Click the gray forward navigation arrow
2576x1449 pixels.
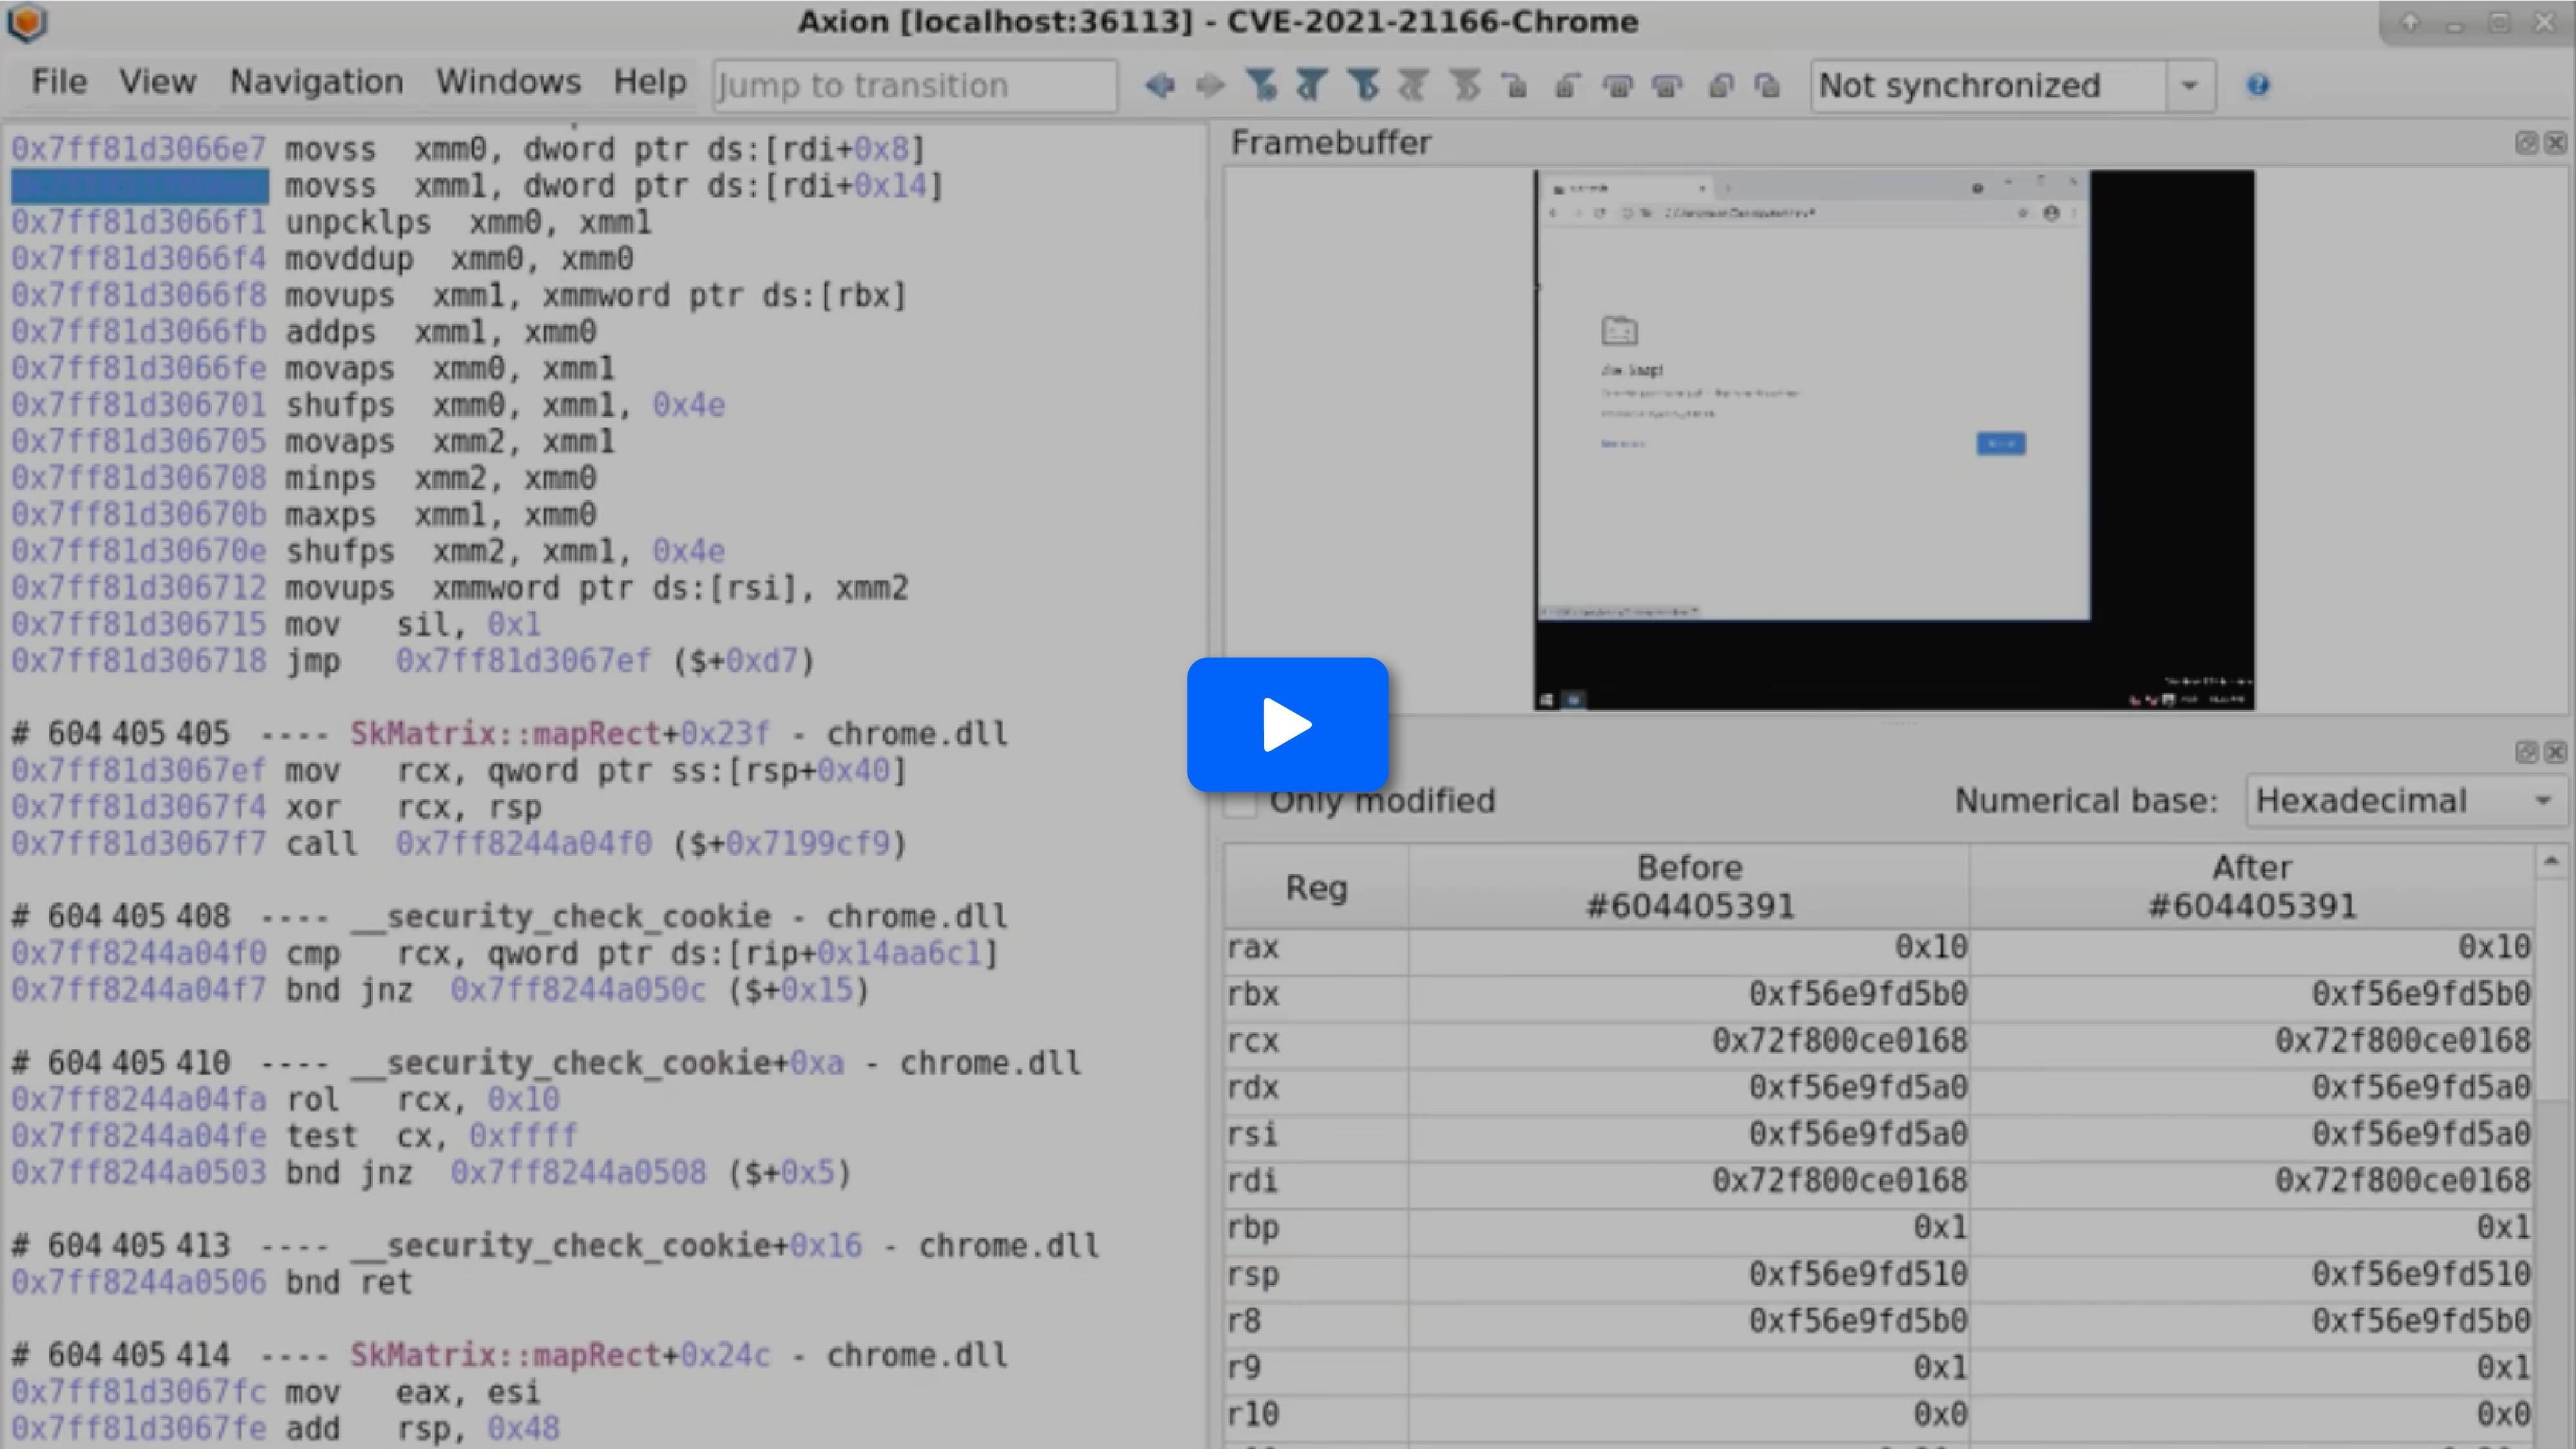[x=1210, y=86]
